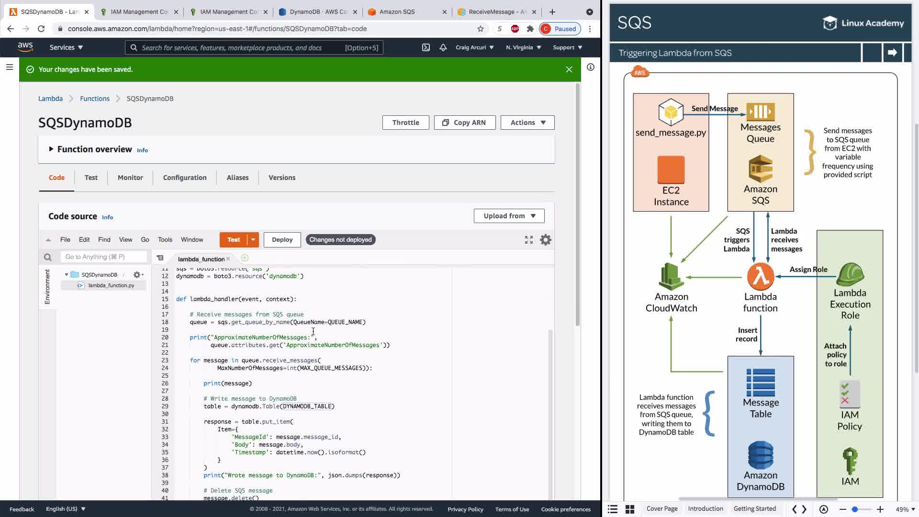This screenshot has width=919, height=517.
Task: Open the Test button dropdown arrow
Action: pyautogui.click(x=253, y=240)
